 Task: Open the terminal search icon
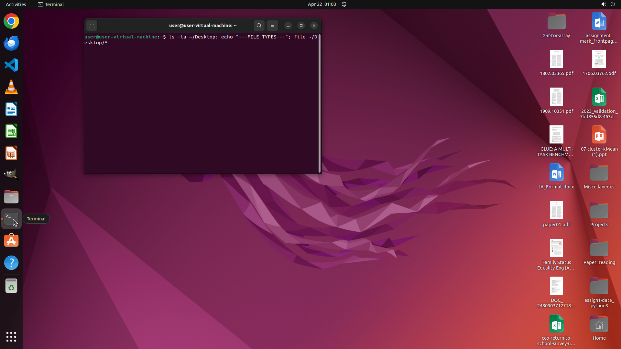coord(259,26)
